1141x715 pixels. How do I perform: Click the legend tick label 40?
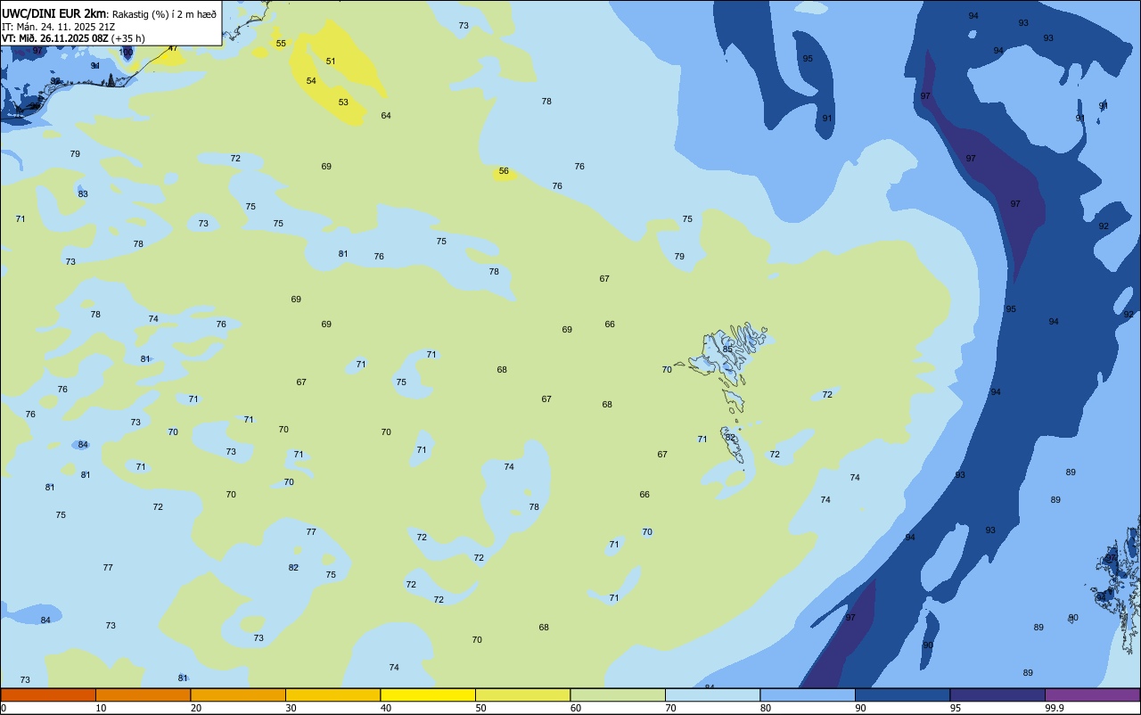coord(386,708)
